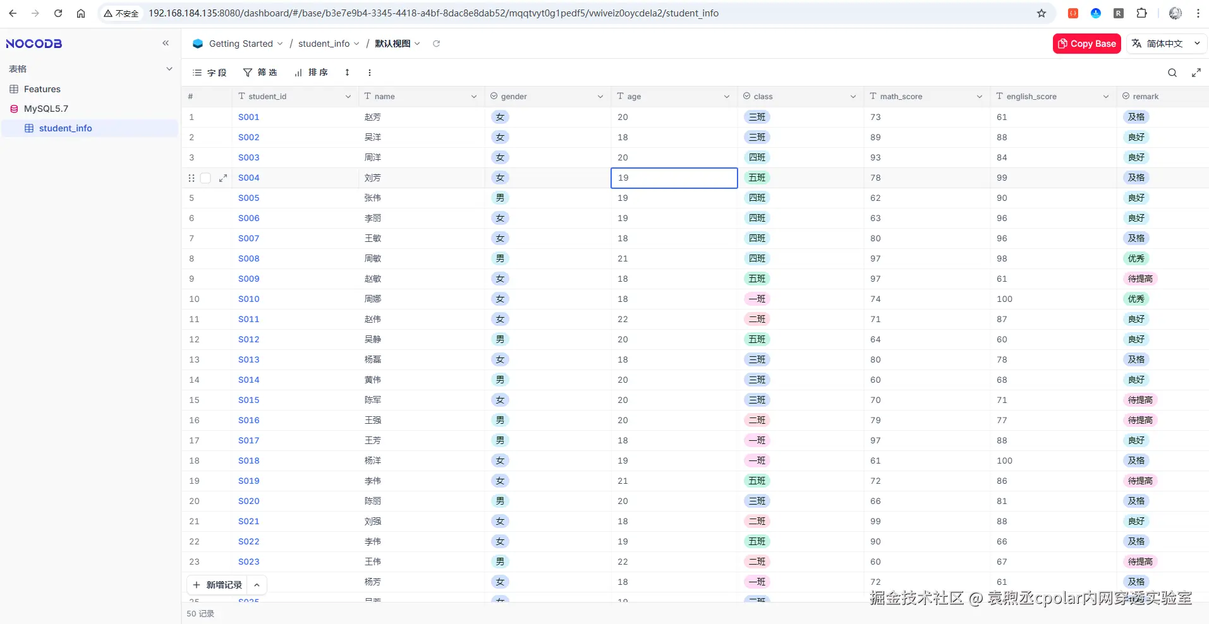
Task: Click the grey R browser extension icon
Action: [1119, 13]
